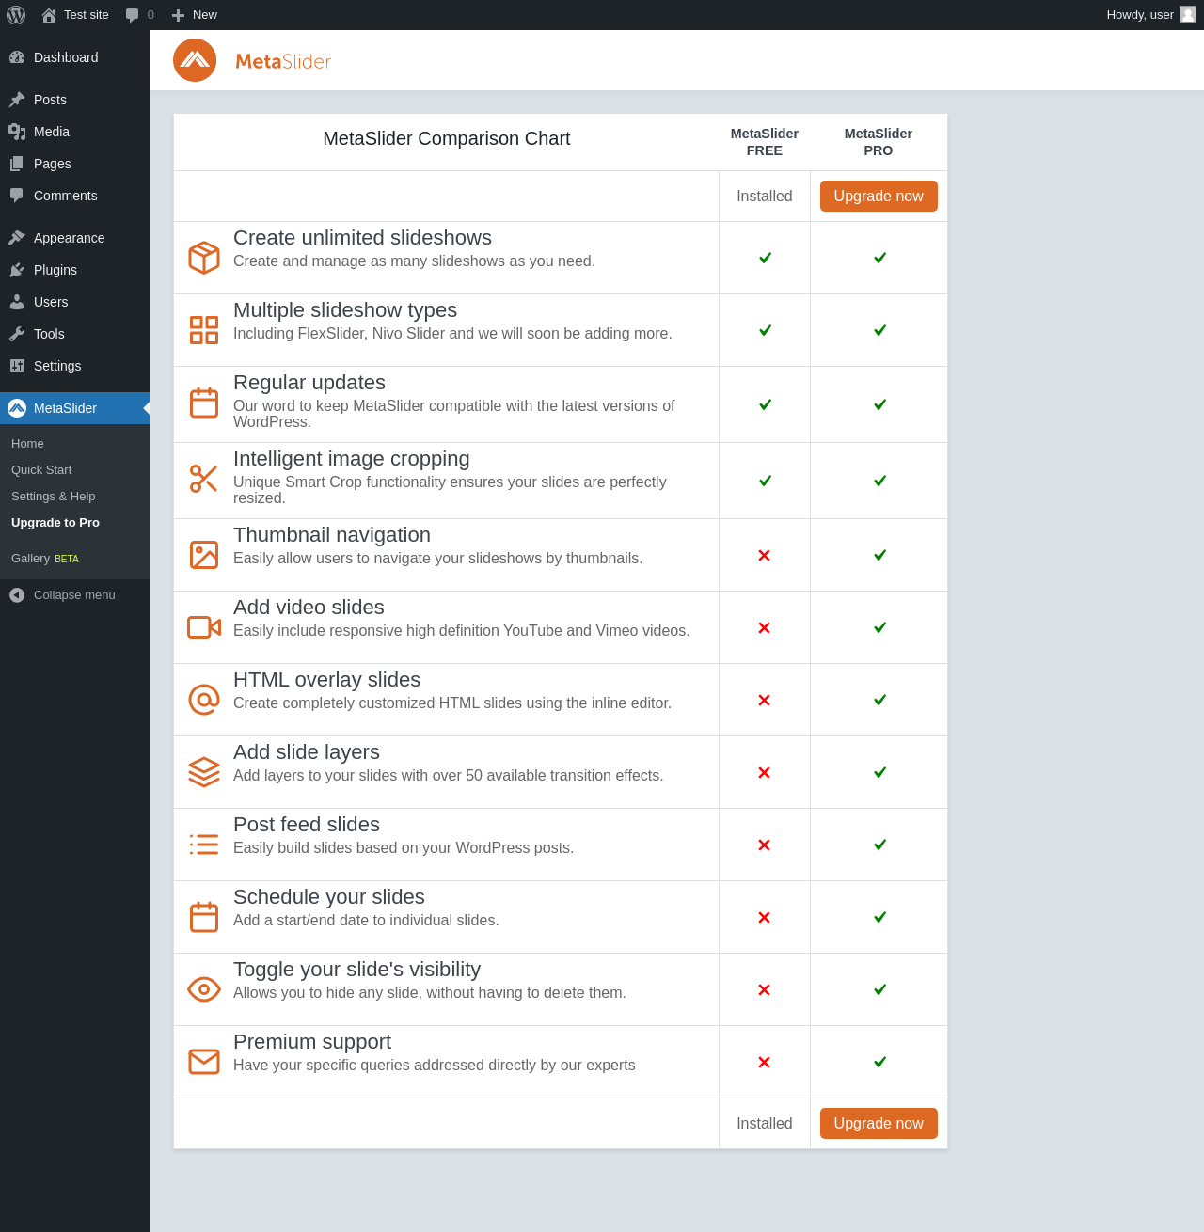The width and height of the screenshot is (1204, 1232).
Task: Click the WordPress logo in admin bar
Action: 16,15
